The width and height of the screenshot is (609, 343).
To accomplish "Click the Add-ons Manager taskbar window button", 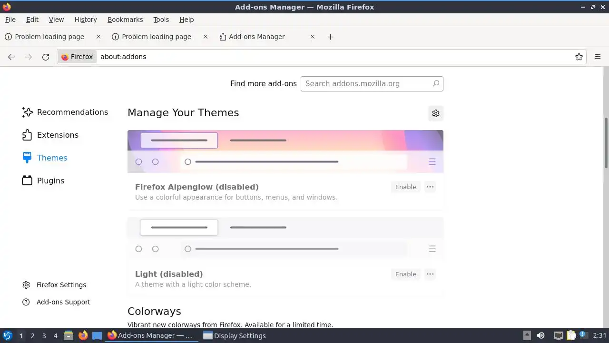I will click(151, 336).
